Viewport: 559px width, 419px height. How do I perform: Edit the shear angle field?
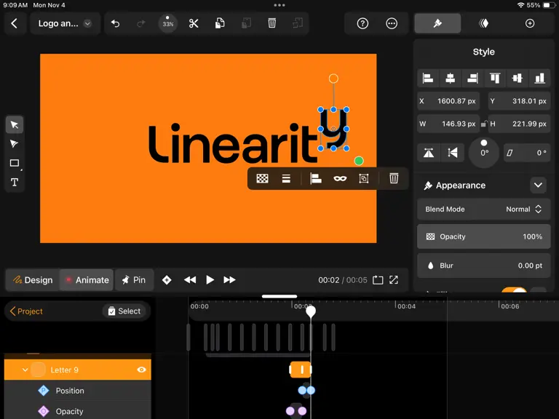point(527,153)
